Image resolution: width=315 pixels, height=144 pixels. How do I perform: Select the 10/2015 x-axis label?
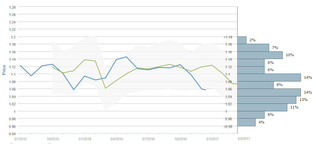coord(52,139)
